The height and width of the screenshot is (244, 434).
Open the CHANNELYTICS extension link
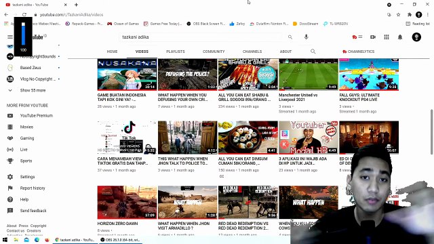click(x=359, y=52)
